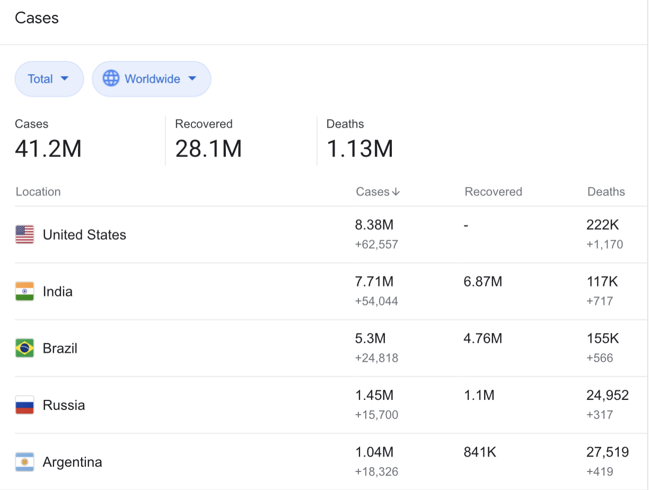The image size is (650, 490).
Task: Select the Recovered column header
Action: [x=493, y=191]
